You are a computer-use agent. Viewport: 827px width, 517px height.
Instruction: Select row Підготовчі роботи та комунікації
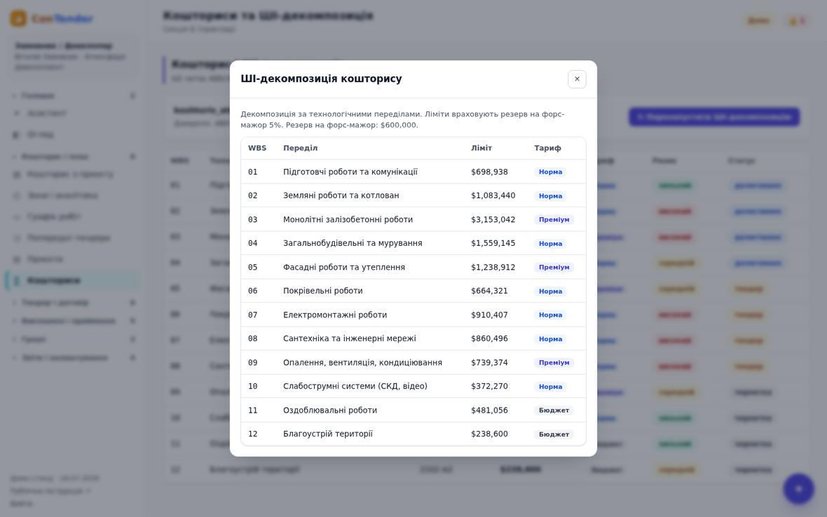tap(413, 172)
